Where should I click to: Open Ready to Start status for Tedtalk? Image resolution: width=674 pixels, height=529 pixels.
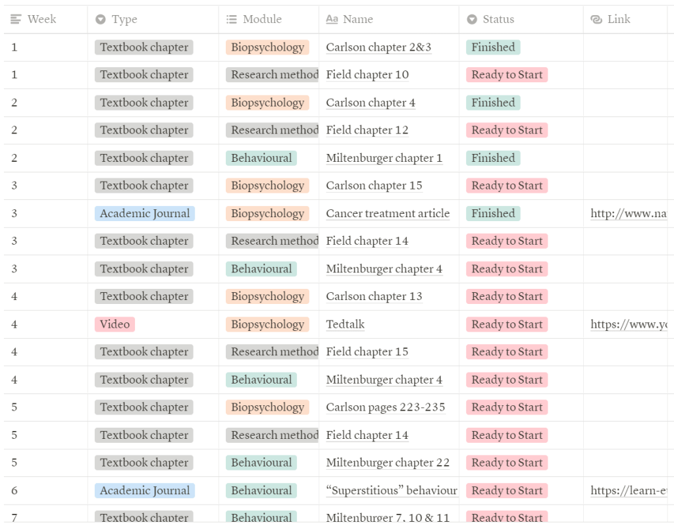507,324
